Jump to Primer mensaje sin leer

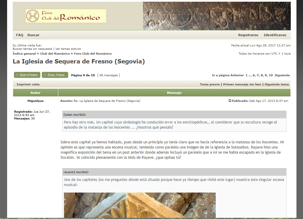[x=242, y=84]
